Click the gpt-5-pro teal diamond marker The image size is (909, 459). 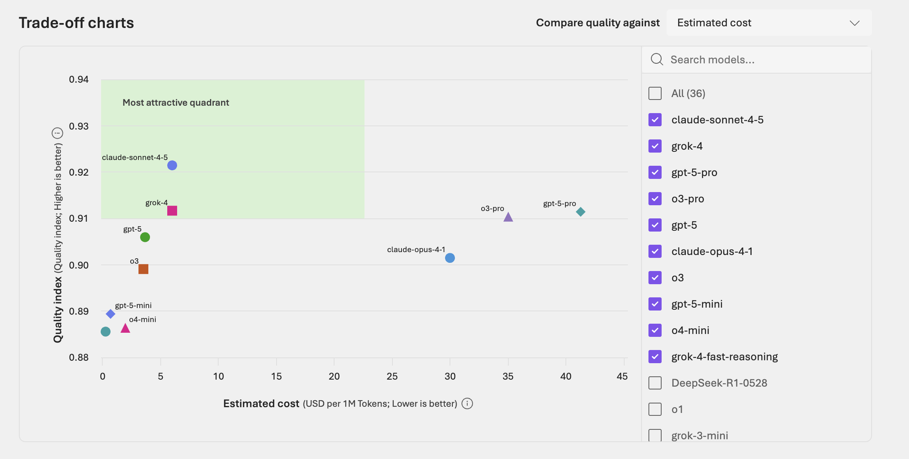580,212
